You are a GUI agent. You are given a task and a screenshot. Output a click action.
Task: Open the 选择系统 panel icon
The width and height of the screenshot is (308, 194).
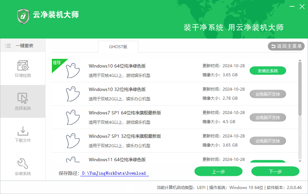point(23,98)
